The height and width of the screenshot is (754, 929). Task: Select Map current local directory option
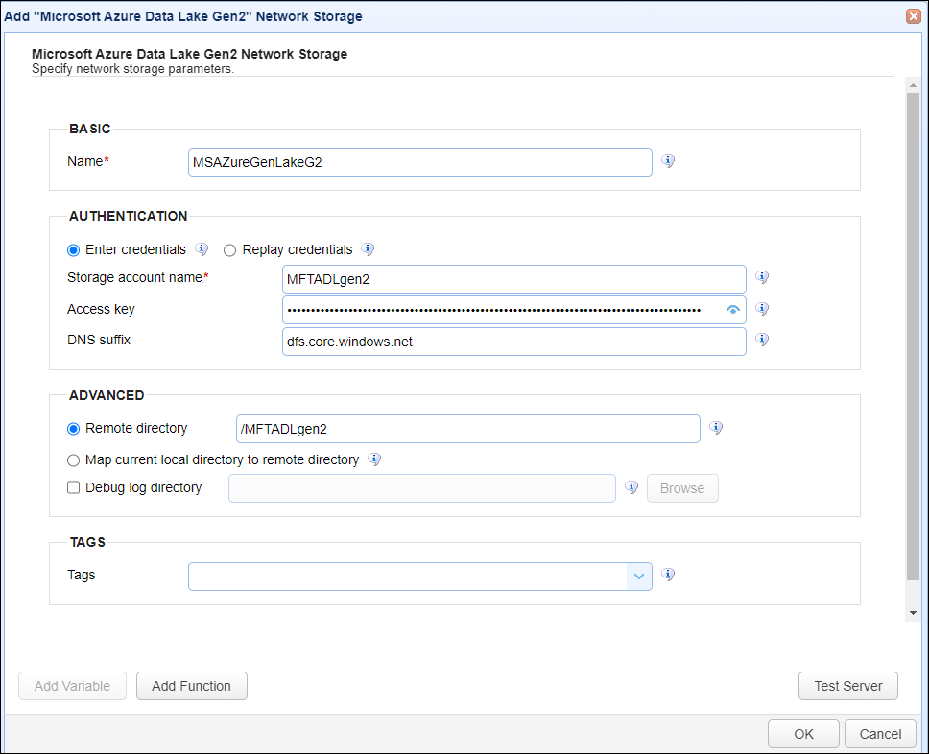pos(74,460)
